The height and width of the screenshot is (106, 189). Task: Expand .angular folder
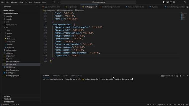click(x=9, y=16)
